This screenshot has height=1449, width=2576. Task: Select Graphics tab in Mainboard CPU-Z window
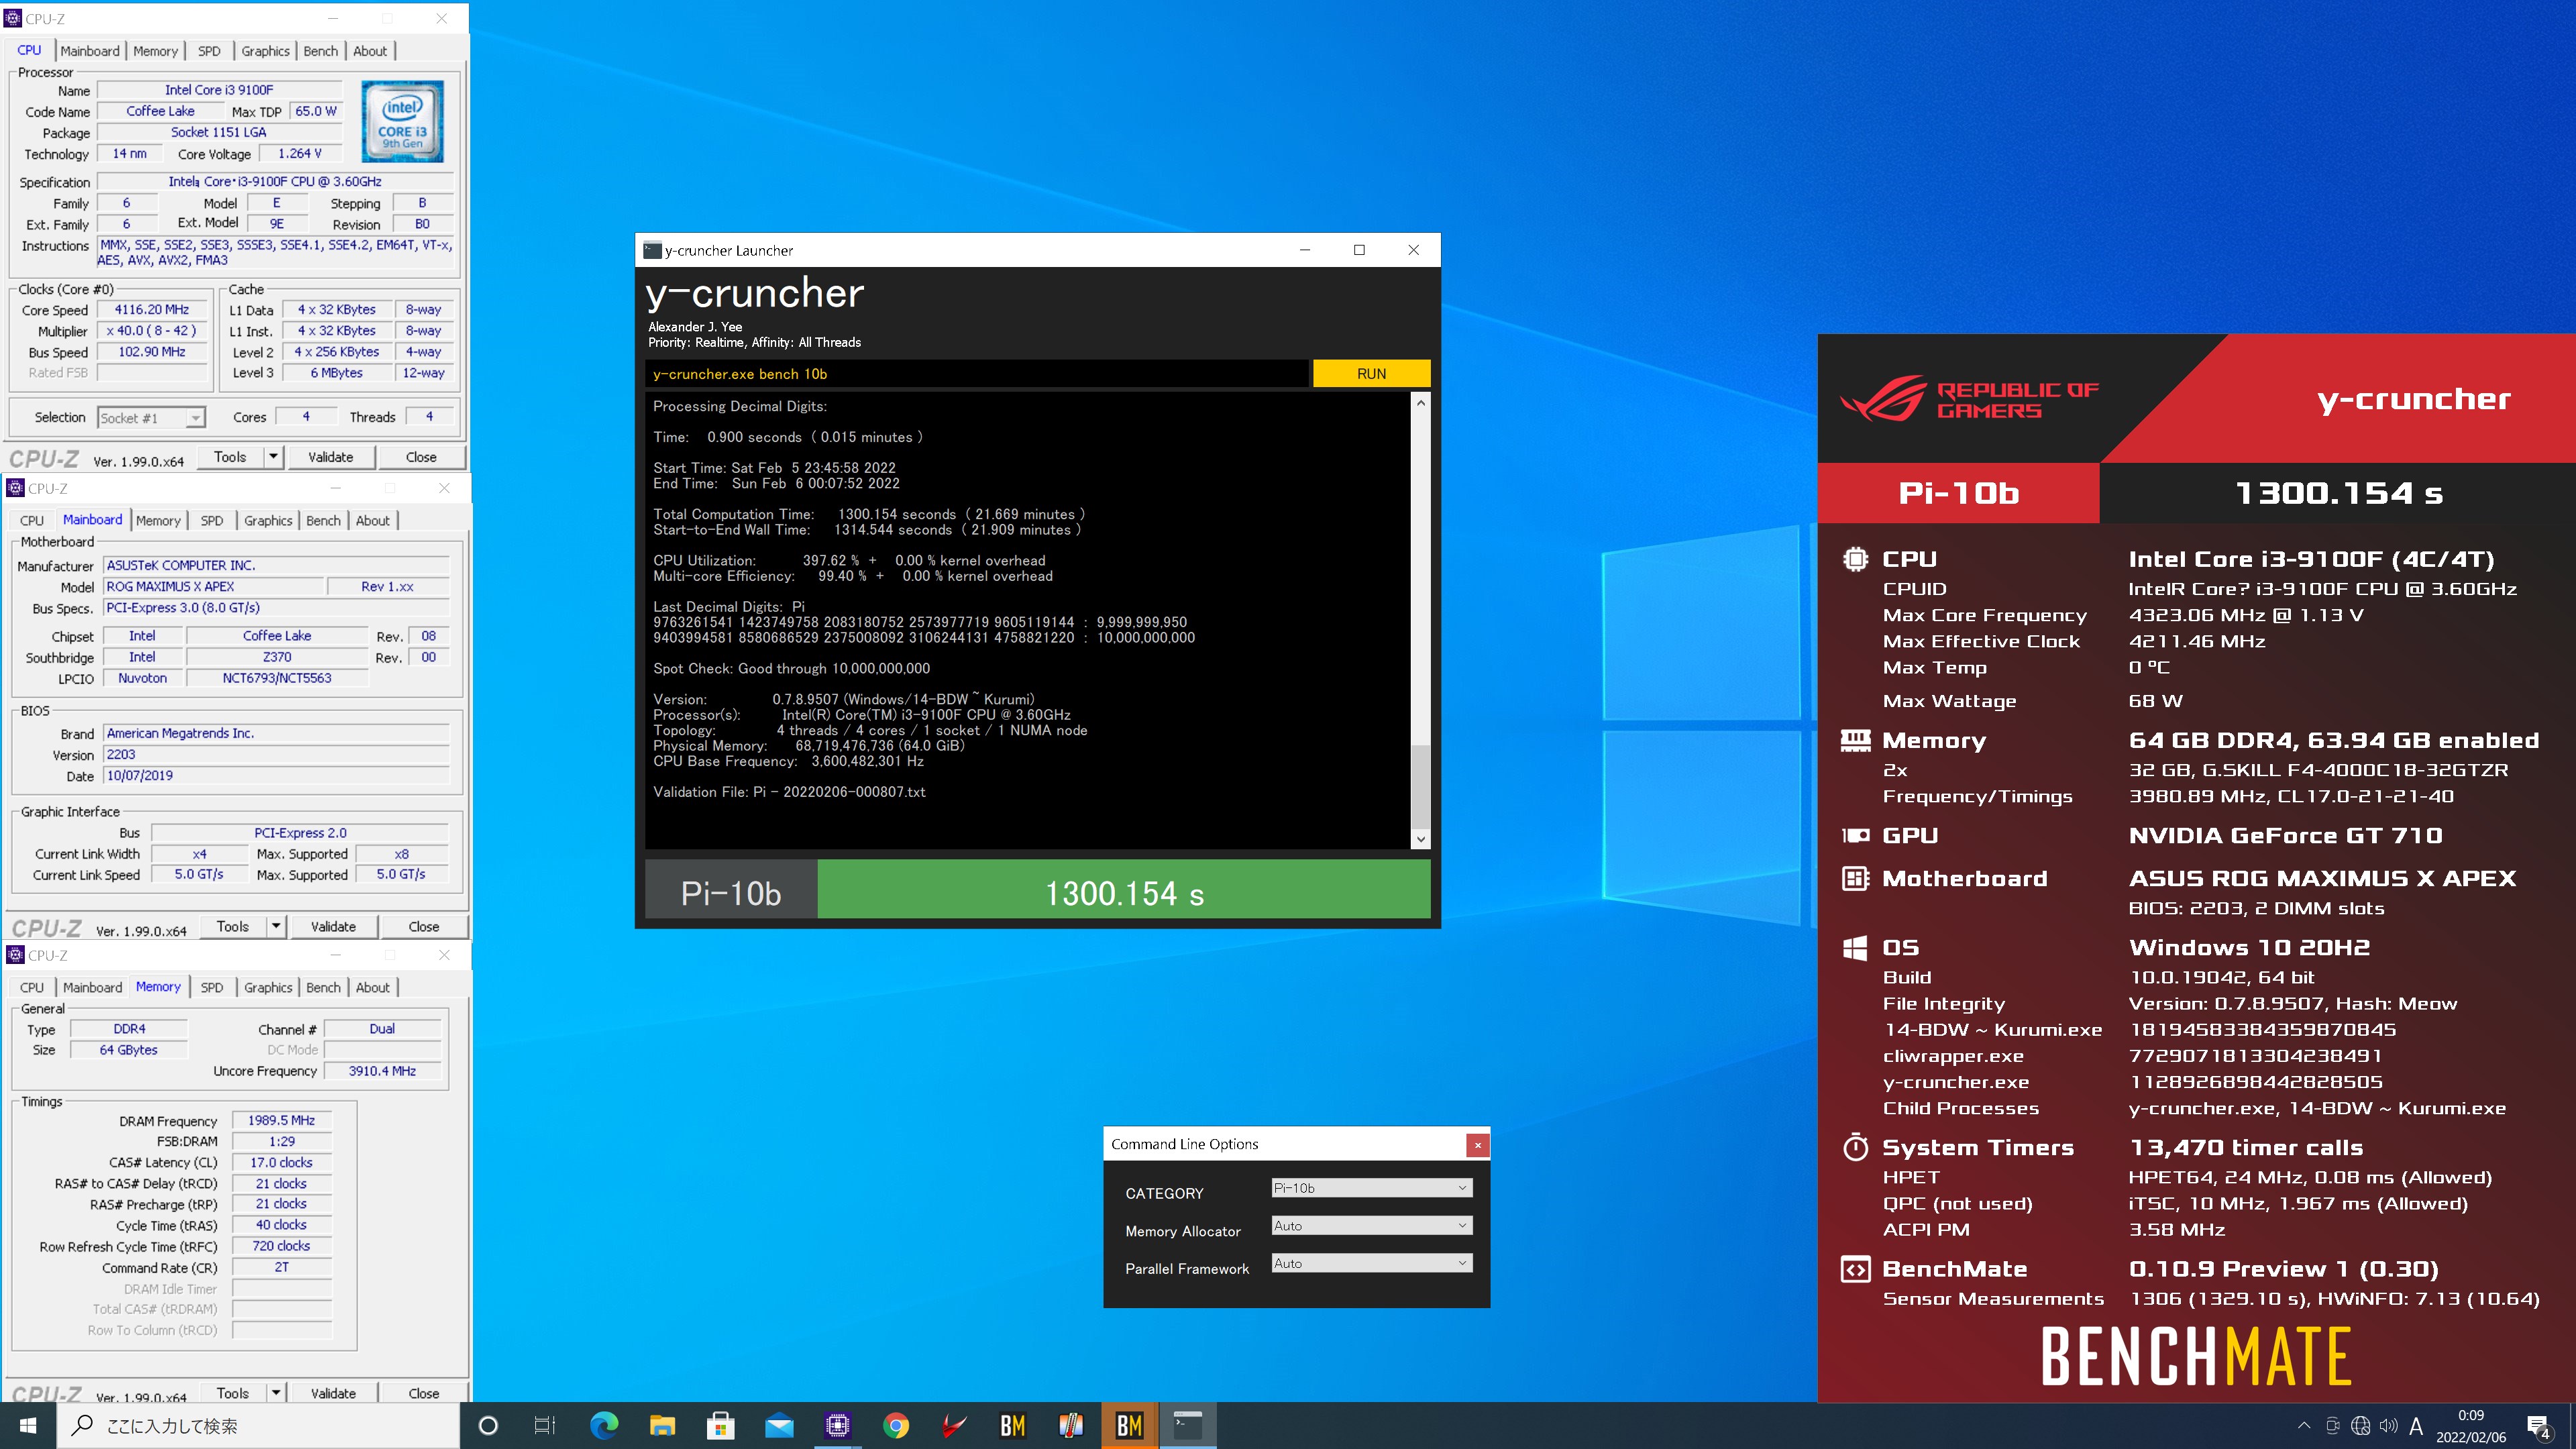point(268,520)
